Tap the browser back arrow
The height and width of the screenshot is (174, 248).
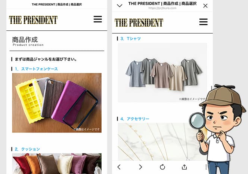tap(119, 167)
